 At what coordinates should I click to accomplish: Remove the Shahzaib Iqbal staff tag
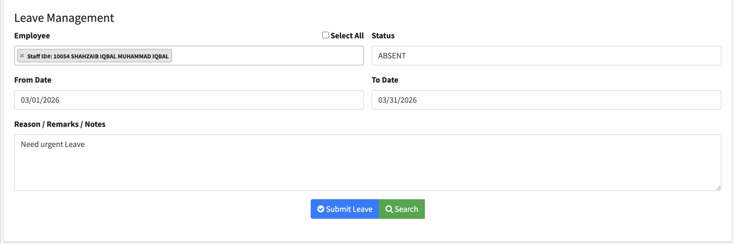point(22,56)
